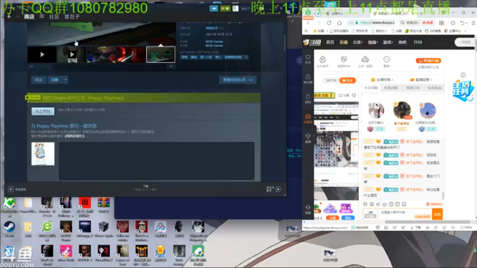Open the browser hamburger menu
This screenshot has height=268, width=477.
[x=473, y=23]
